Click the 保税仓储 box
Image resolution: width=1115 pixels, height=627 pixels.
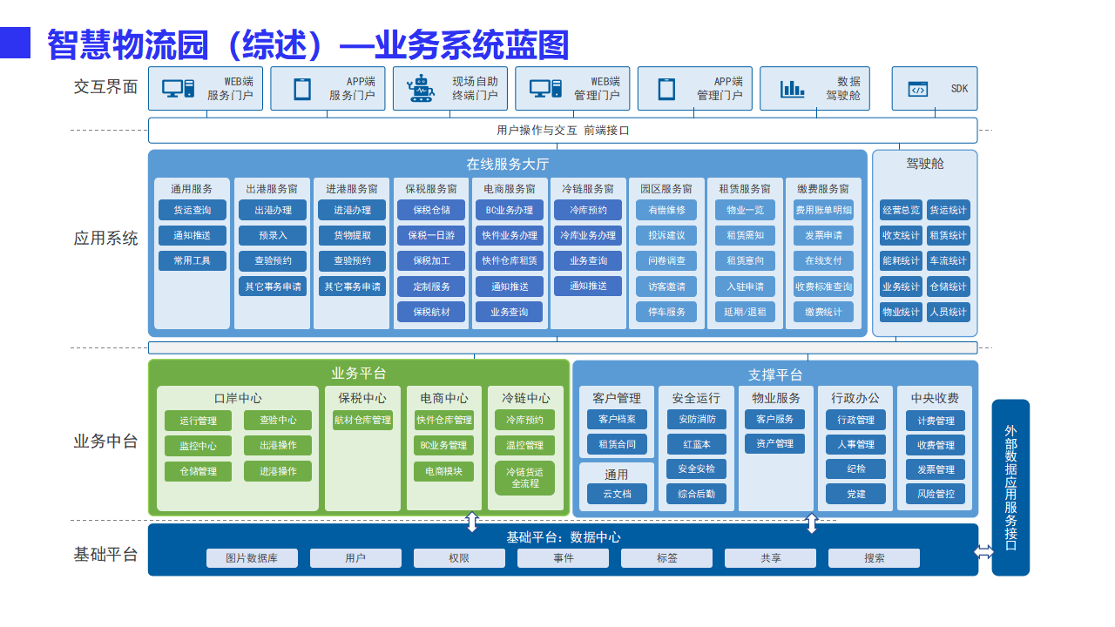[431, 210]
